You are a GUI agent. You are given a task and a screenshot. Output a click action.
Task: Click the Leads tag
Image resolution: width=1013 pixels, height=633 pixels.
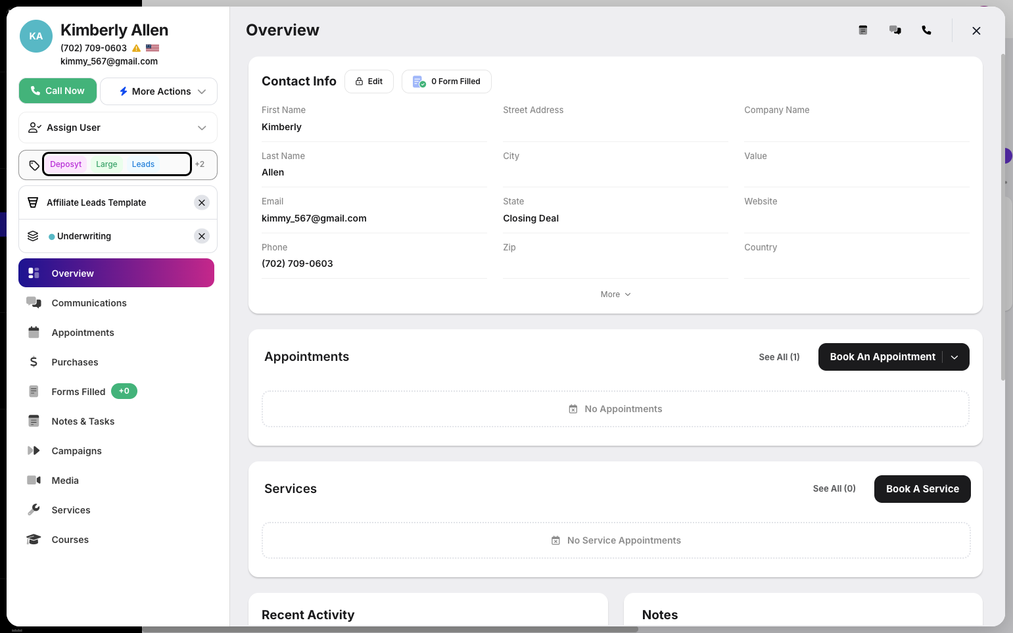coord(143,164)
